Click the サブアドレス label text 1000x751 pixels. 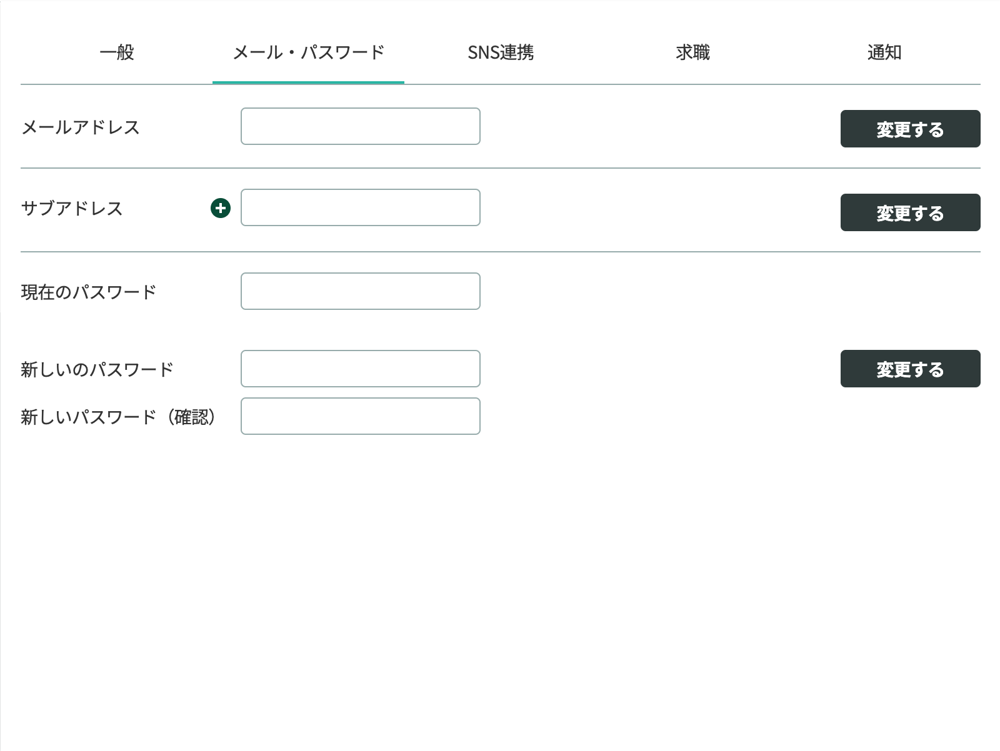pyautogui.click(x=72, y=209)
